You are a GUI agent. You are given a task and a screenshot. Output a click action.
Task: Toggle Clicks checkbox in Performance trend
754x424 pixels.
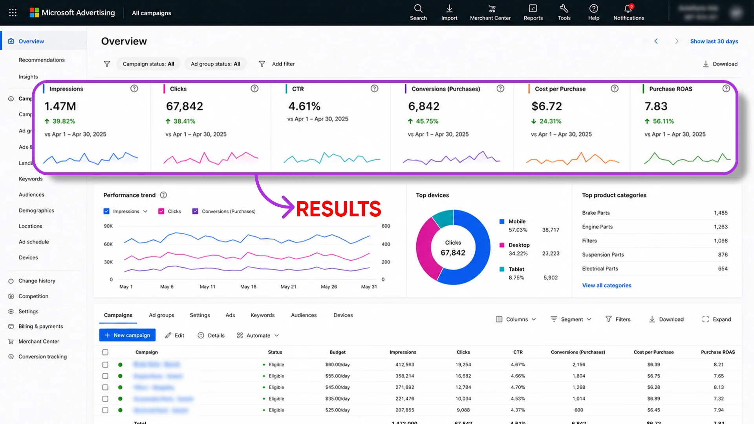click(161, 211)
